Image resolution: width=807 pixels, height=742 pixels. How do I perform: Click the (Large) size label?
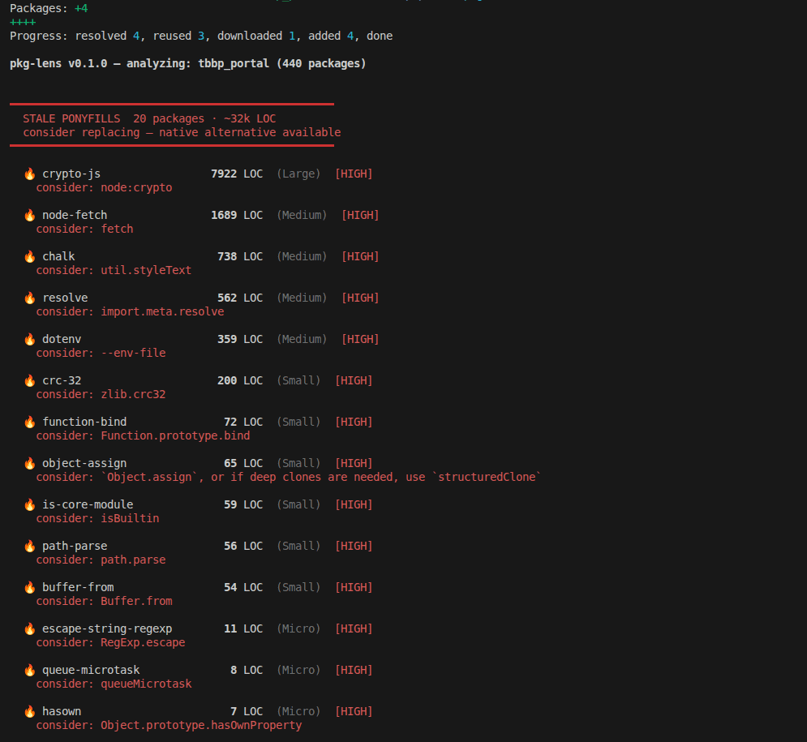pos(298,174)
